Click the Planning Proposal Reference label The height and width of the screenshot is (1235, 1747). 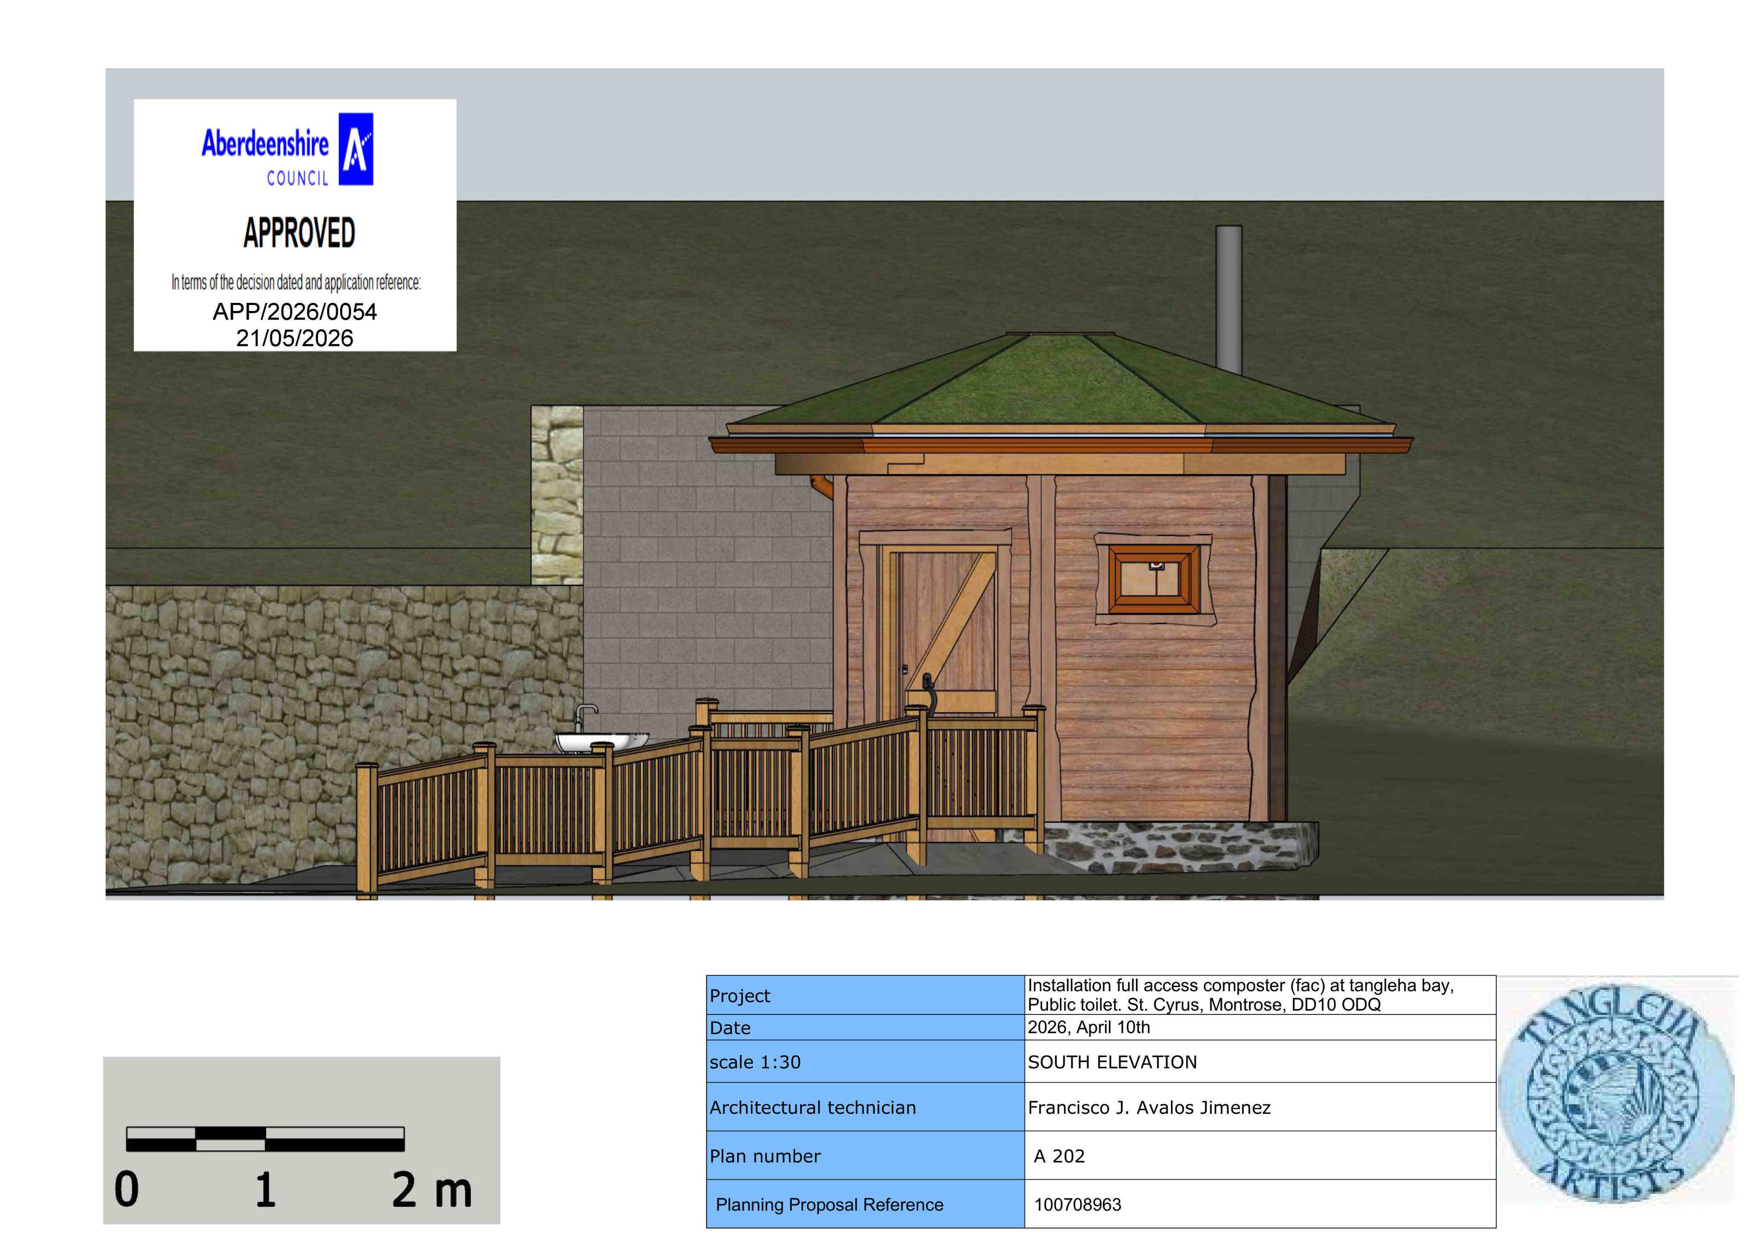[x=830, y=1205]
